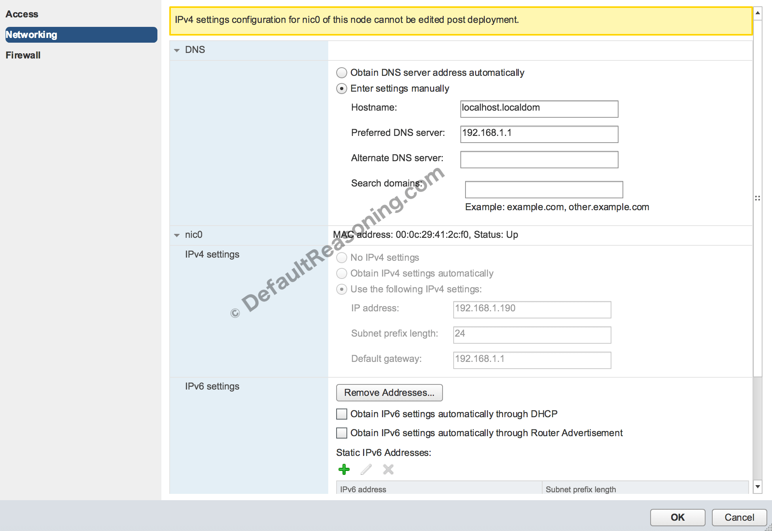This screenshot has height=531, width=772.
Task: Select the Networking sidebar item
Action: (81, 35)
